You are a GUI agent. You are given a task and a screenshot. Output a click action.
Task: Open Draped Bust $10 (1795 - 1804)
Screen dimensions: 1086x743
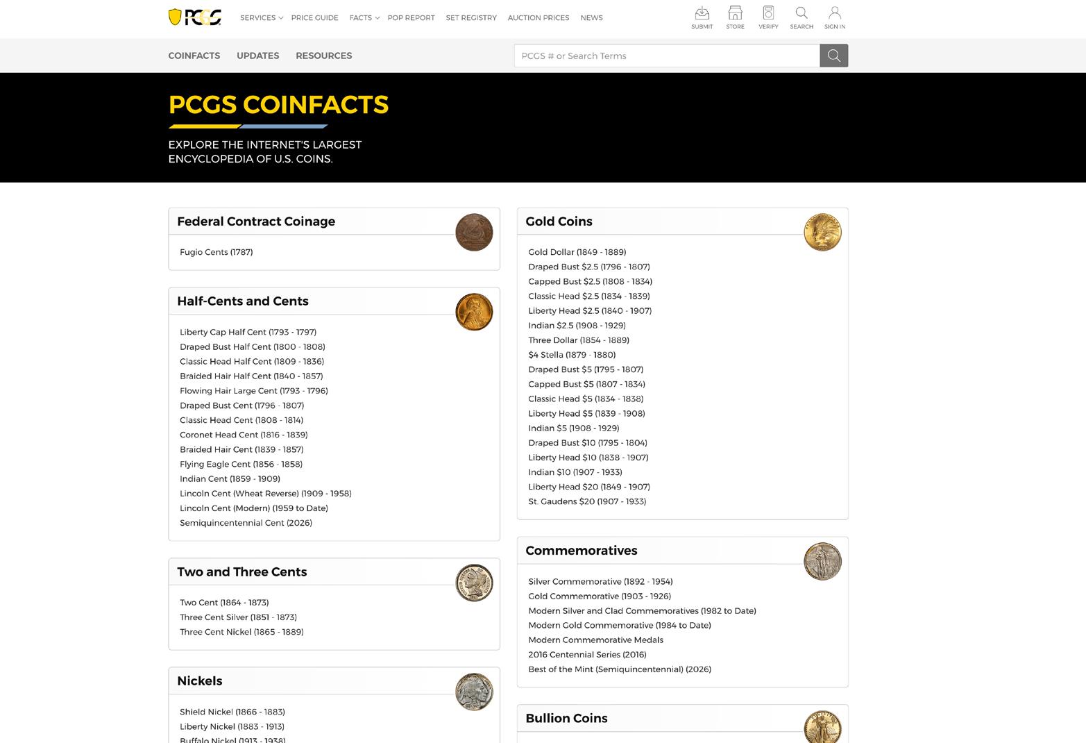[x=588, y=443]
